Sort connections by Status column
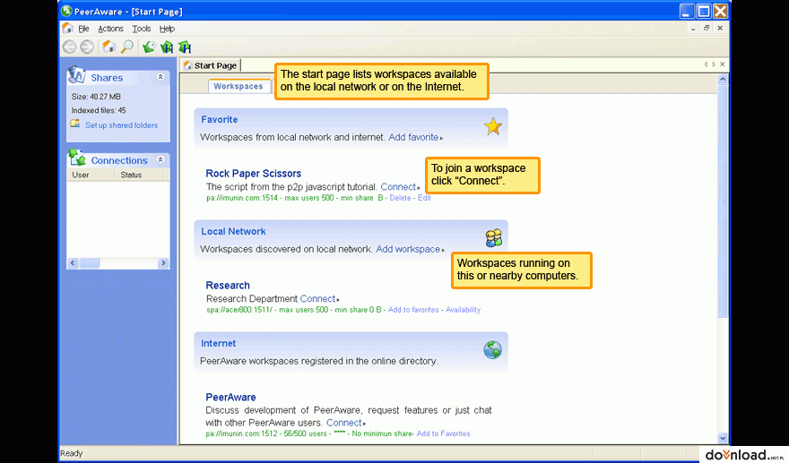 139,175
